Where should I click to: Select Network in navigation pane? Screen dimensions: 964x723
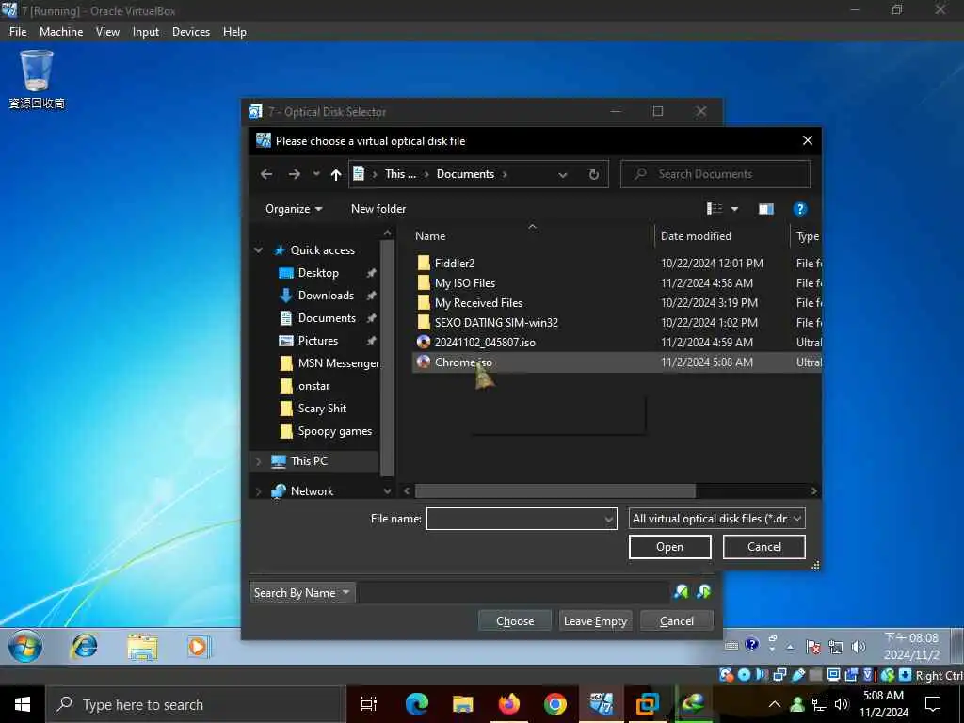tap(312, 491)
